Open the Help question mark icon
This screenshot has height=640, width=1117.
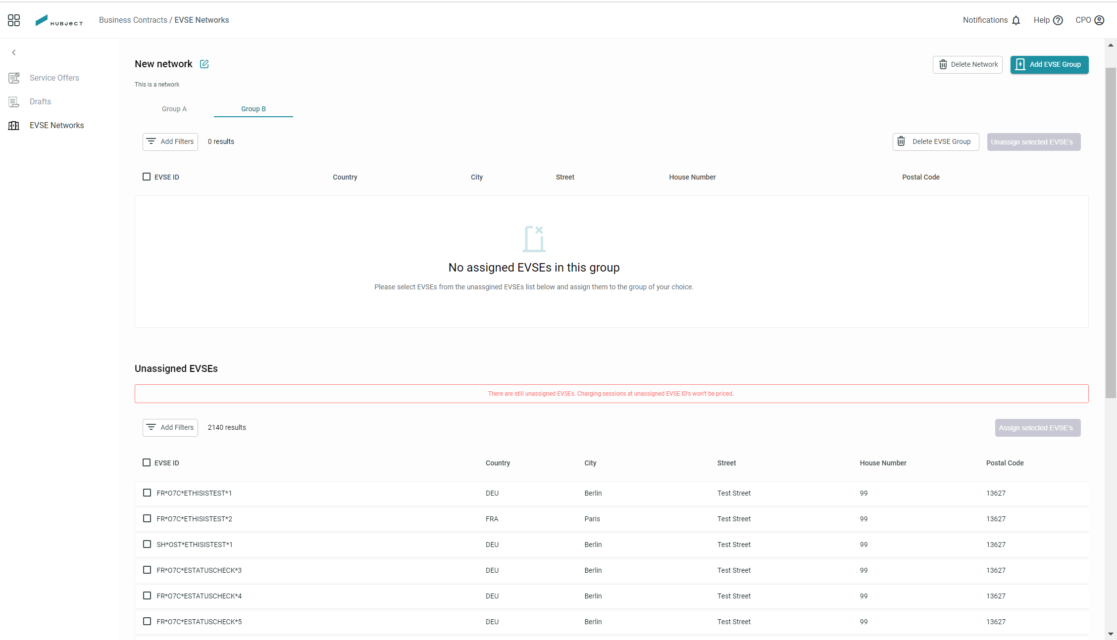point(1058,20)
